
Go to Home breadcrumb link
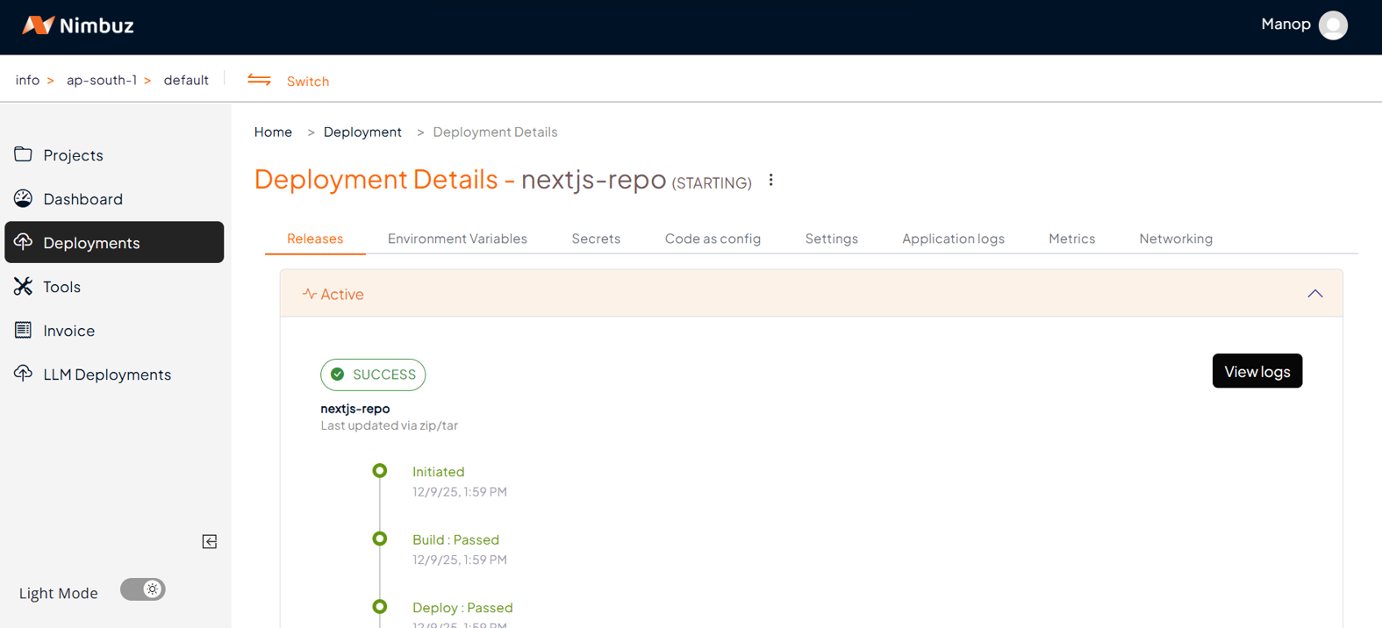point(273,132)
